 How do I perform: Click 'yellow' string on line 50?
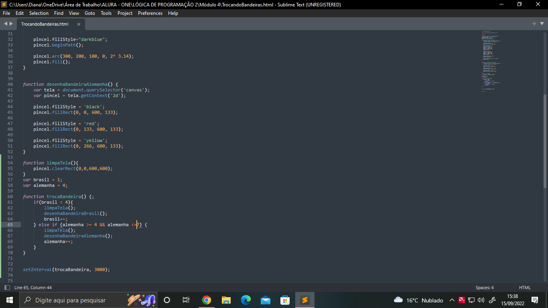tap(94, 140)
